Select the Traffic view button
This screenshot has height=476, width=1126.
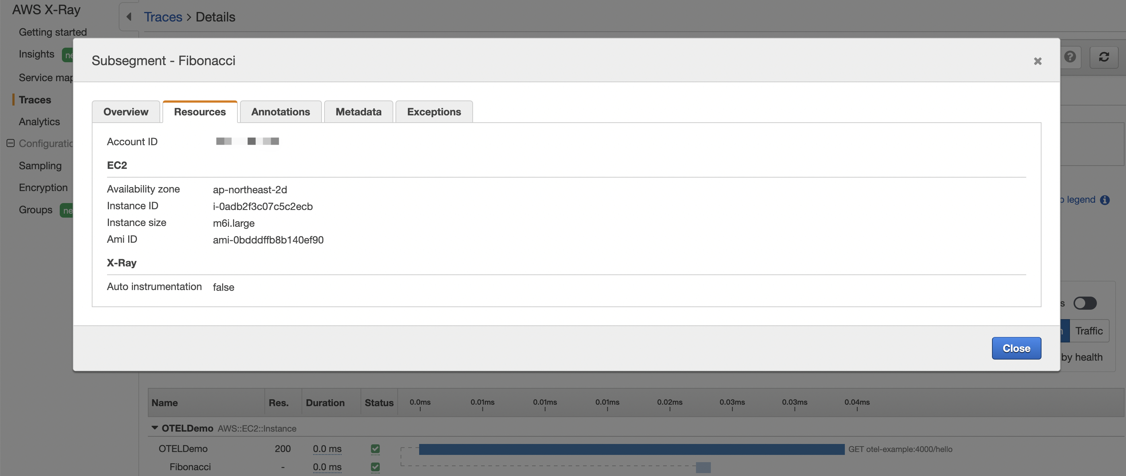(1089, 330)
